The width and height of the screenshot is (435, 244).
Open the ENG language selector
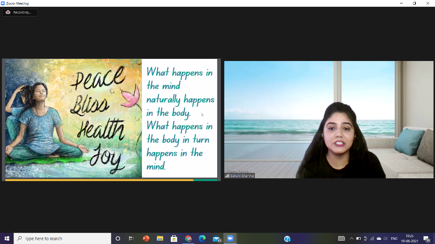[394, 238]
